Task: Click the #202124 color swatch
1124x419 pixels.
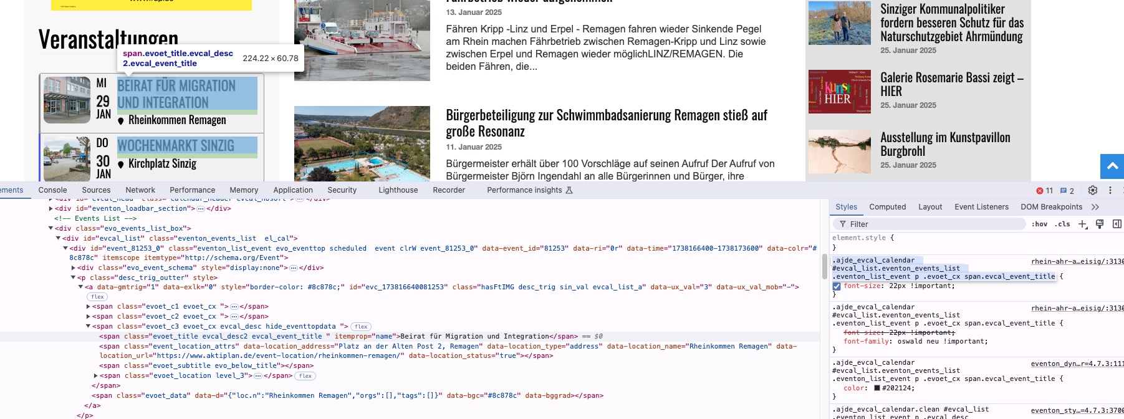Action: coord(877,388)
